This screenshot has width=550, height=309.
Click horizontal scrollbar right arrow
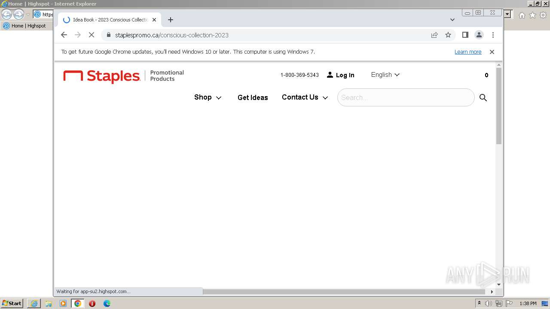(x=492, y=292)
